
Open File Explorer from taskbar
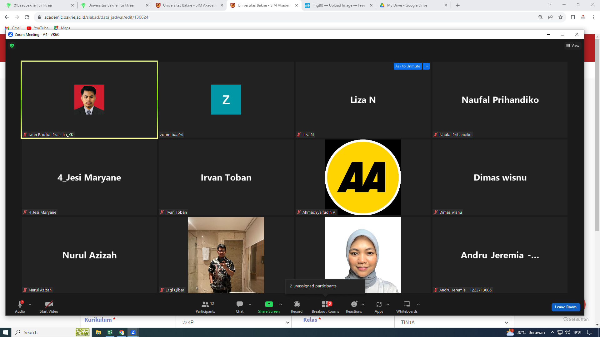[x=98, y=332]
